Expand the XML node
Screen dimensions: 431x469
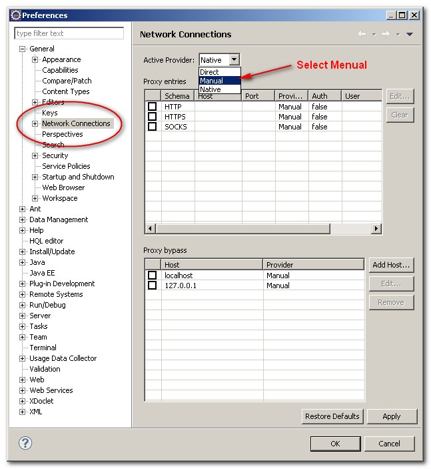(22, 412)
